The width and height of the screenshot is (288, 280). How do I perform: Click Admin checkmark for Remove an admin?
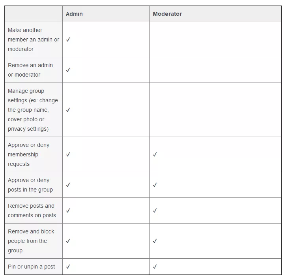click(68, 70)
